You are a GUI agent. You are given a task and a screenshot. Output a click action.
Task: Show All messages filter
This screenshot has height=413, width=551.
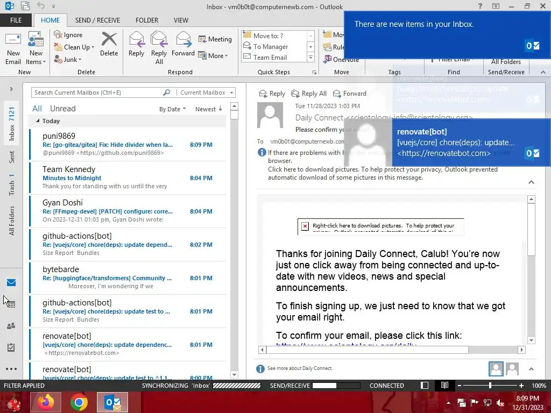37,109
